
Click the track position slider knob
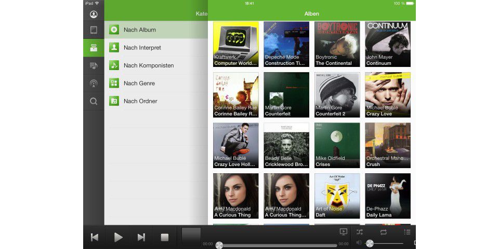click(x=219, y=245)
